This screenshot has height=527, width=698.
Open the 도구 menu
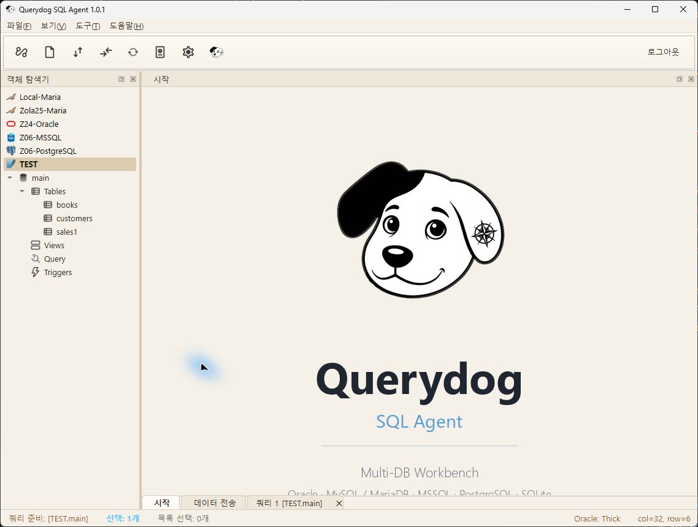click(x=88, y=26)
